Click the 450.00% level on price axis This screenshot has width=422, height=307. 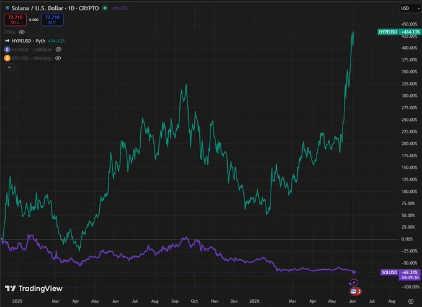coord(410,24)
